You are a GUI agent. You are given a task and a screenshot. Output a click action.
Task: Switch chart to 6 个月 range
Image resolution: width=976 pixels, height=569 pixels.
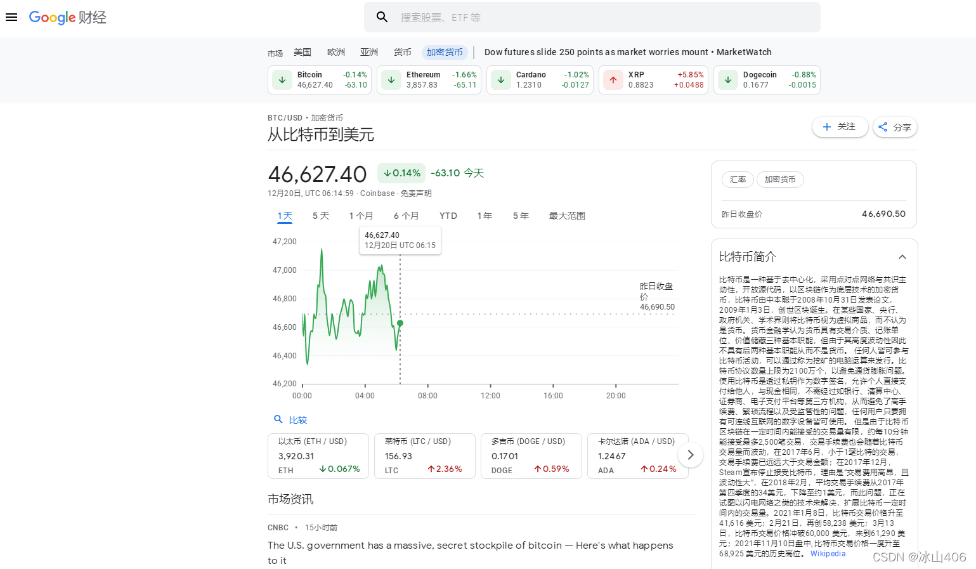coord(406,216)
